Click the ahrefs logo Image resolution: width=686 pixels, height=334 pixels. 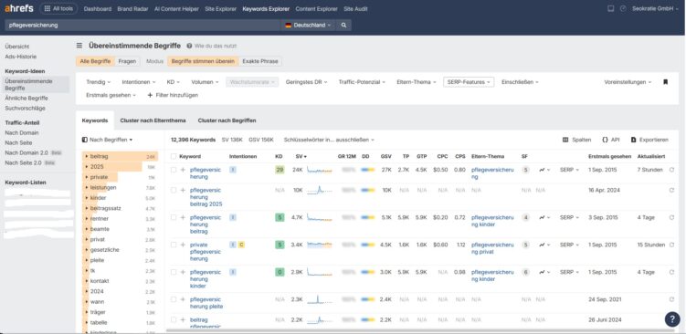[x=19, y=8]
